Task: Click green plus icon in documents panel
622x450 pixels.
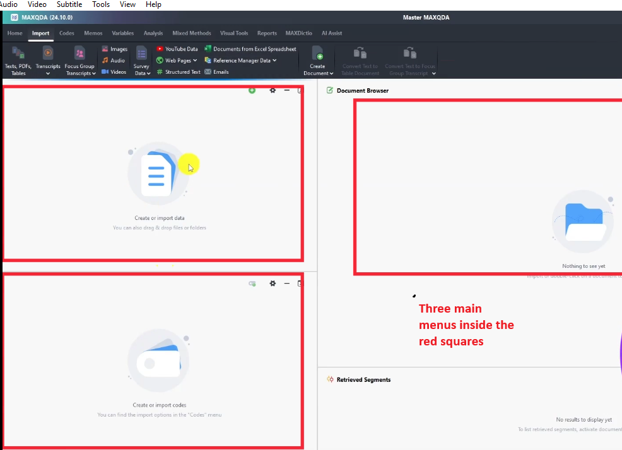Action: tap(252, 91)
